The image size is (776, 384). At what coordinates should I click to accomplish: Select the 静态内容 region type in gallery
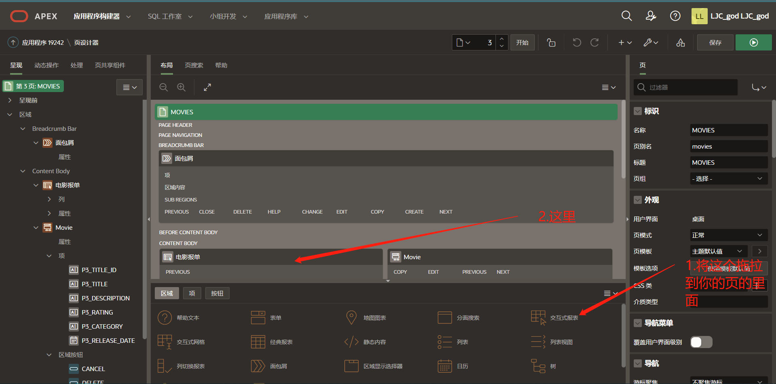click(365, 342)
